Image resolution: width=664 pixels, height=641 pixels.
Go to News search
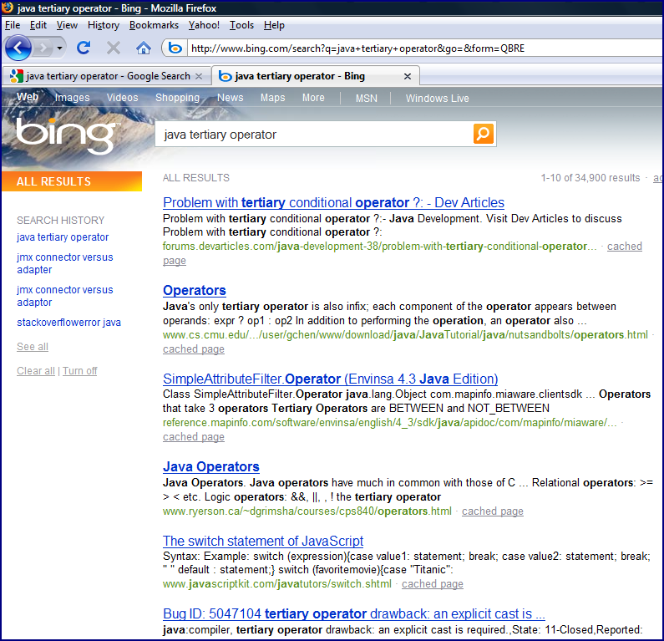[230, 98]
